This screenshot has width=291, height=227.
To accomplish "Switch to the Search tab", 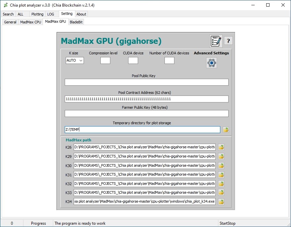I will point(8,14).
